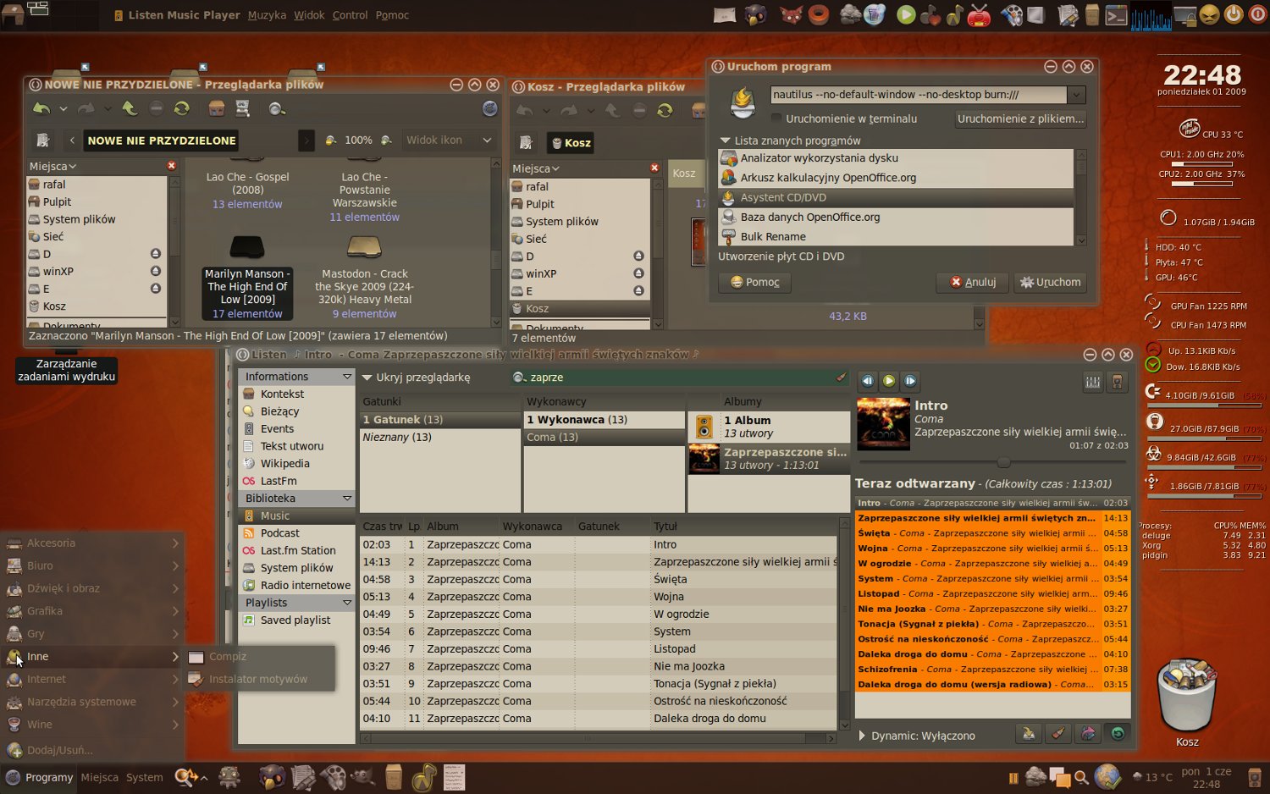Screen dimensions: 1270x794
Task: Open Pomoc menu in top panel
Action: [392, 15]
